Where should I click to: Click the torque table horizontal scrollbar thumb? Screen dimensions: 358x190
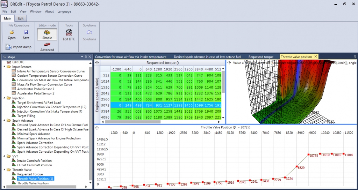coord(133,122)
